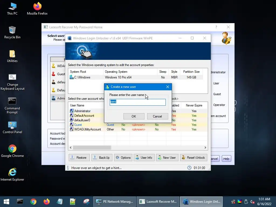This screenshot has width=276, height=207.
Task: Open Command Prompt desktop shortcut
Action: (x=12, y=106)
